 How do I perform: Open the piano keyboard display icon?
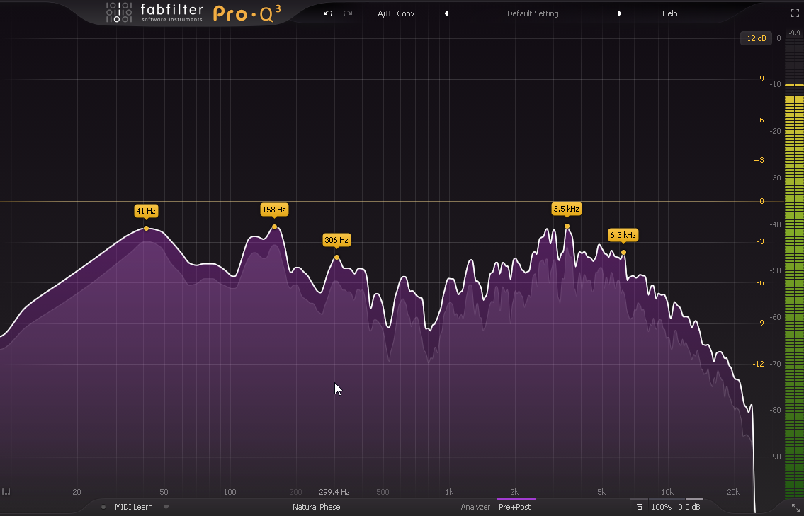(6, 492)
